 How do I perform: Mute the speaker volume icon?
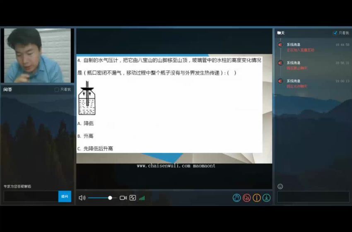82,198
